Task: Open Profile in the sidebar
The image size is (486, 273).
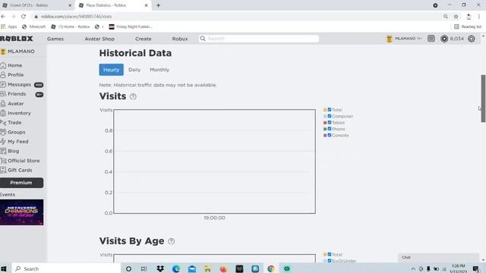Action: tap(12, 75)
